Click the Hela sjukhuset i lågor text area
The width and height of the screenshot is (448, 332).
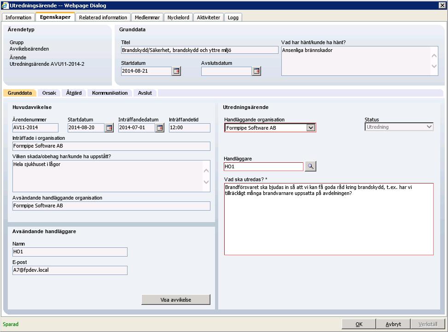(111, 176)
